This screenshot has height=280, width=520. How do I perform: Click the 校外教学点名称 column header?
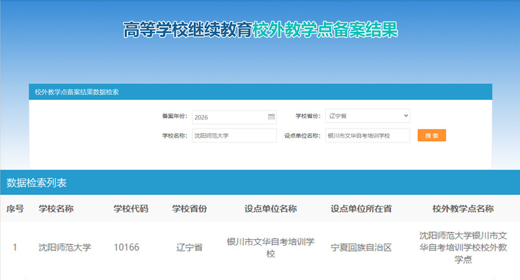pyautogui.click(x=463, y=209)
